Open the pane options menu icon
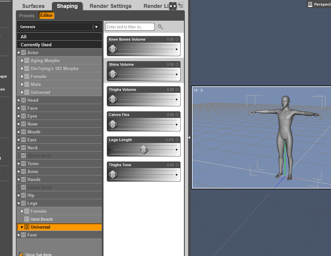Screen dimensions: 331x256 (x=181, y=6)
